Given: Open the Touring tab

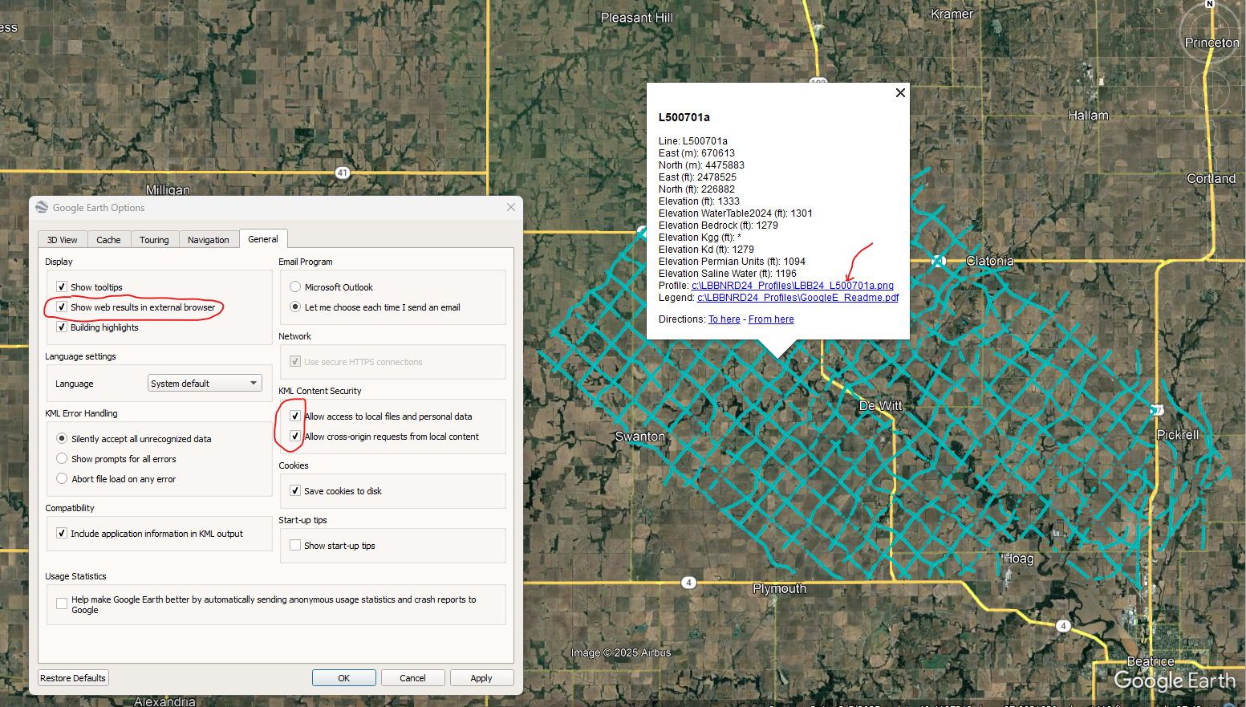Looking at the screenshot, I should (154, 240).
